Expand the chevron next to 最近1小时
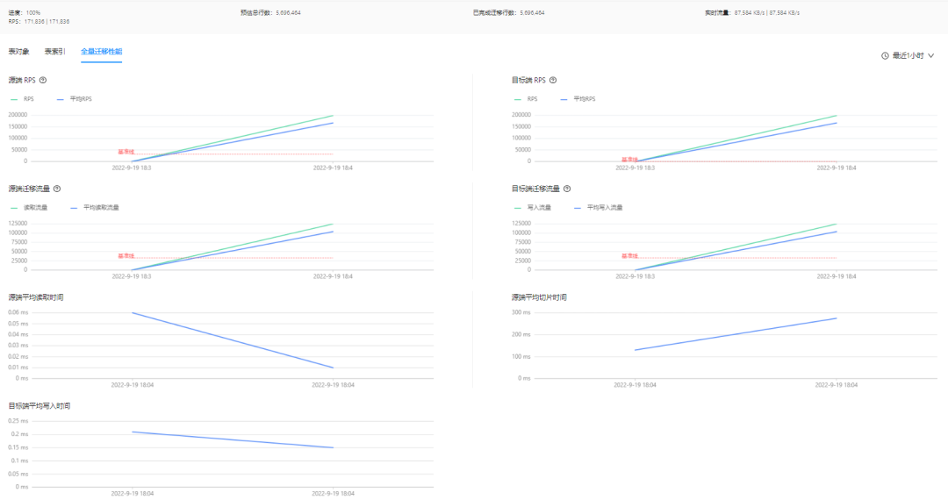Viewport: 948px width, 500px height. tap(931, 55)
